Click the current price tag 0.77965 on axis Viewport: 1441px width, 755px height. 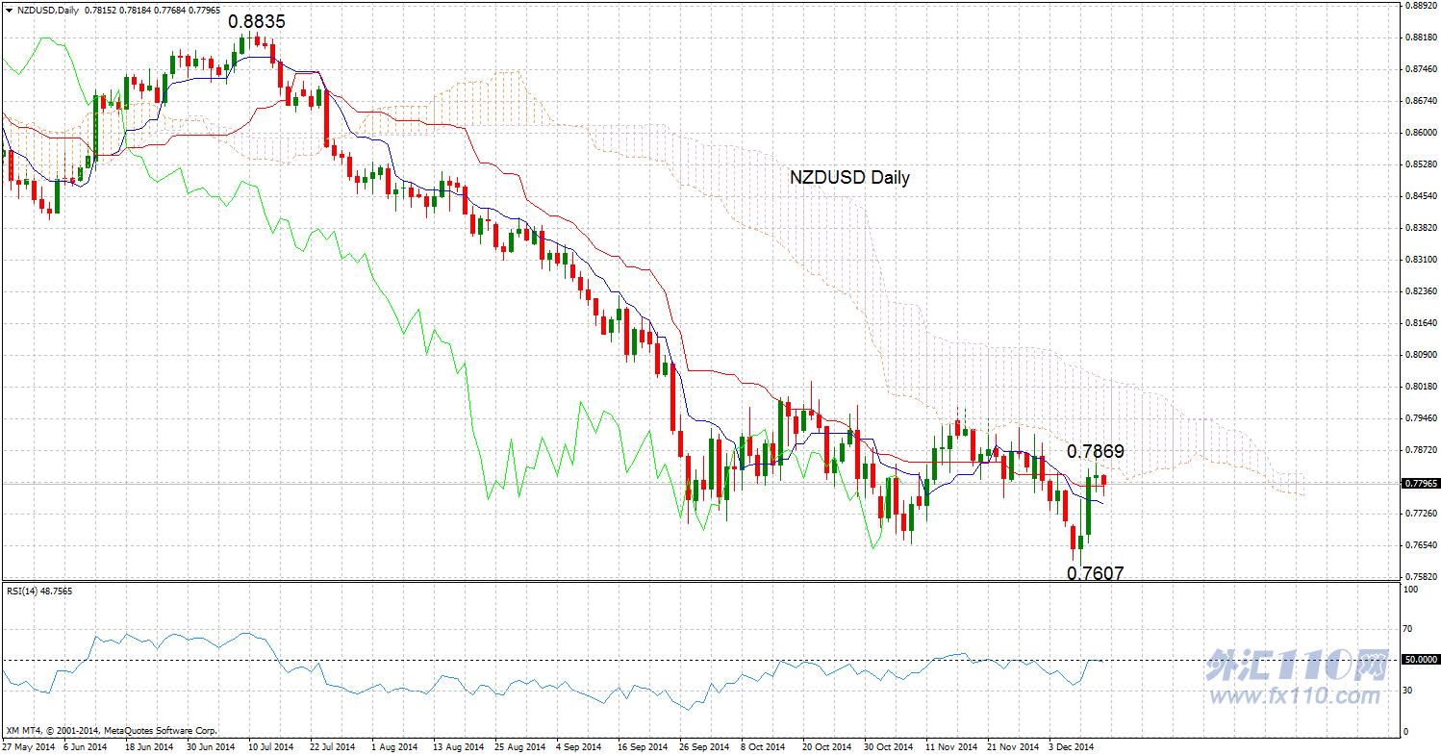click(x=1421, y=483)
